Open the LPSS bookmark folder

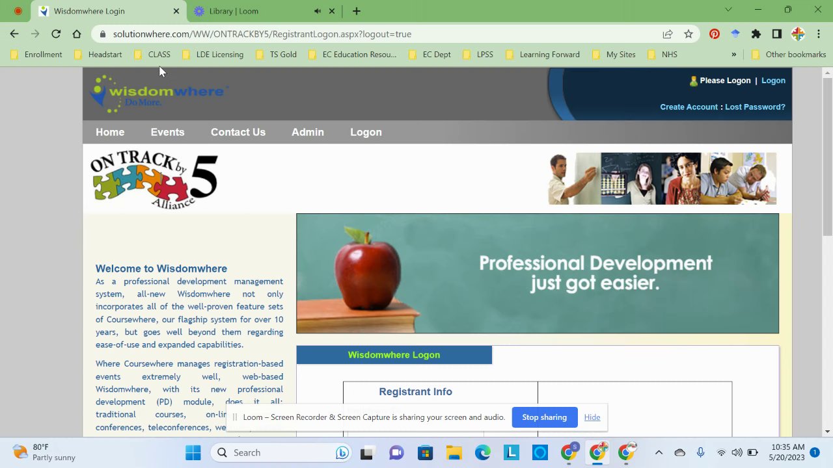478,55
